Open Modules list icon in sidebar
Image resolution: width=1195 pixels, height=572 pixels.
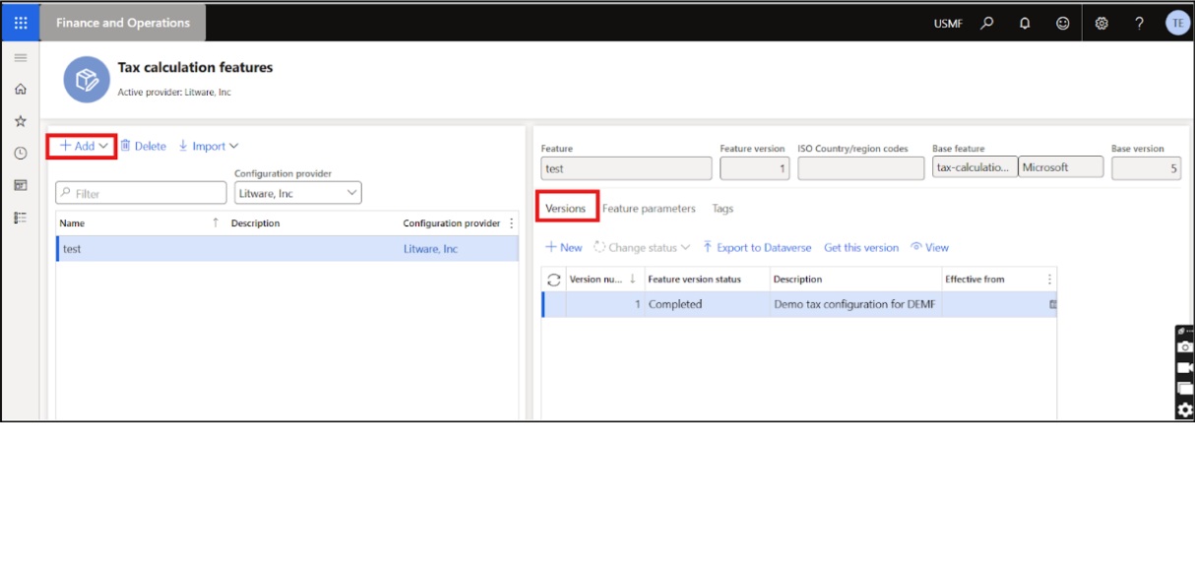coord(20,217)
